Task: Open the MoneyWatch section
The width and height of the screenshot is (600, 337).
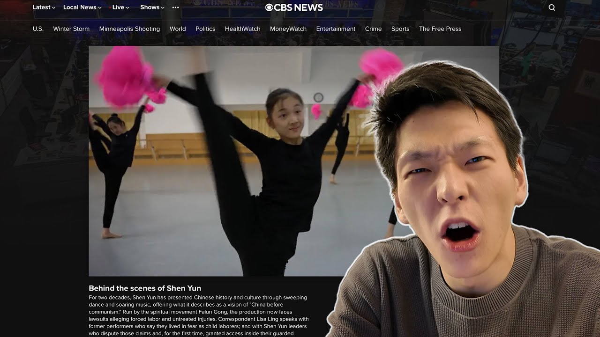Action: tap(288, 29)
